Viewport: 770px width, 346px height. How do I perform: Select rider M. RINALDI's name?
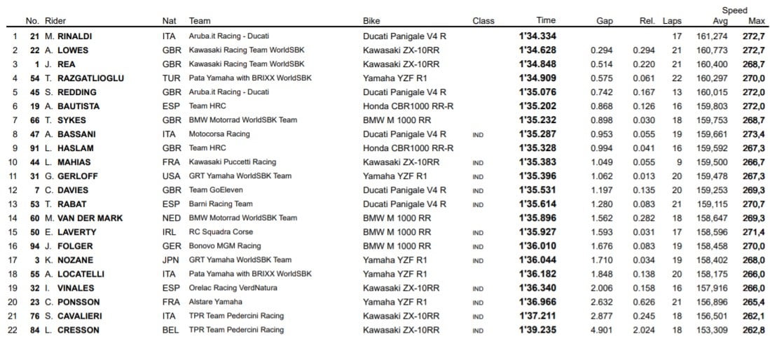[71, 36]
